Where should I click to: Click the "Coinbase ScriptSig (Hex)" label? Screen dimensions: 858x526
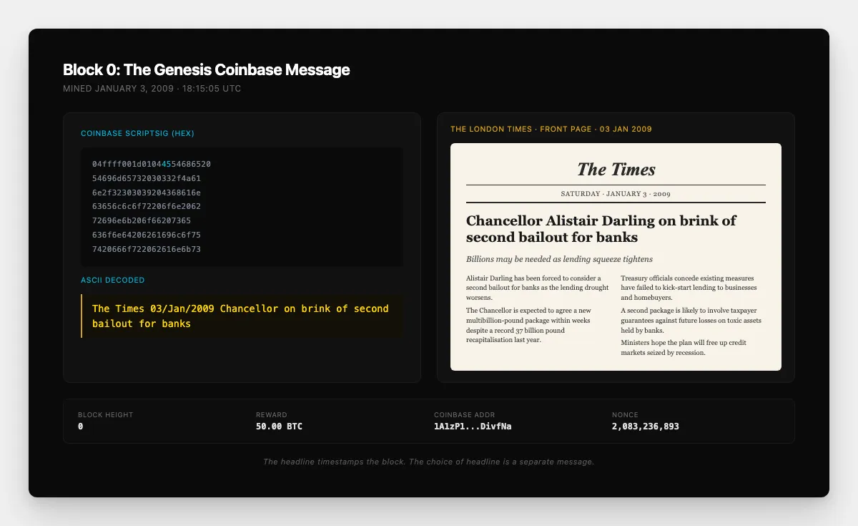[x=137, y=133]
